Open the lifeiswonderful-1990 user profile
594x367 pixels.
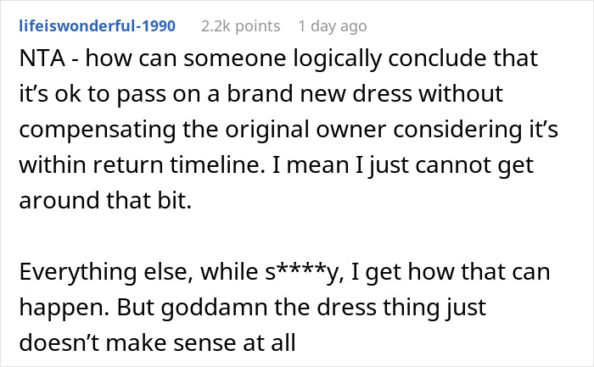(x=97, y=26)
